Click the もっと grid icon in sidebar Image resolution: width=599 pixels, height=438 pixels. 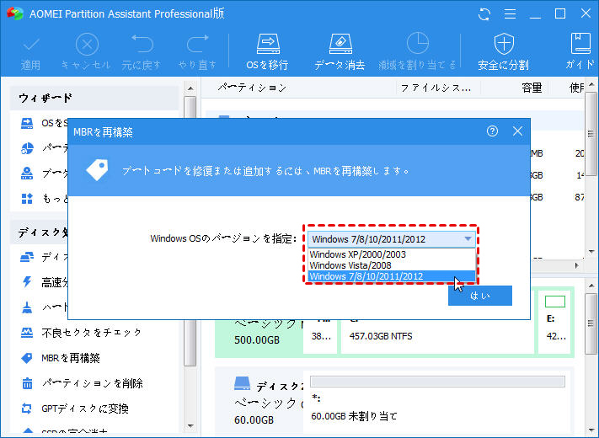click(x=27, y=199)
